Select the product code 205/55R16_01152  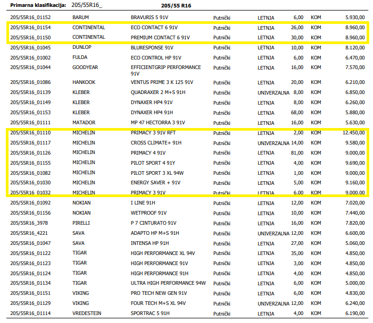[30, 18]
